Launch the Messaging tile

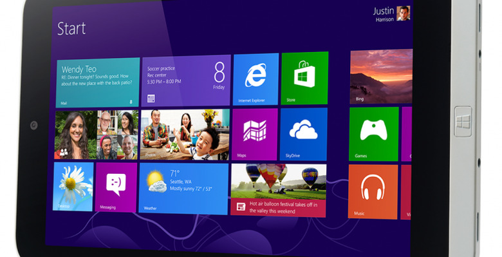(116, 187)
